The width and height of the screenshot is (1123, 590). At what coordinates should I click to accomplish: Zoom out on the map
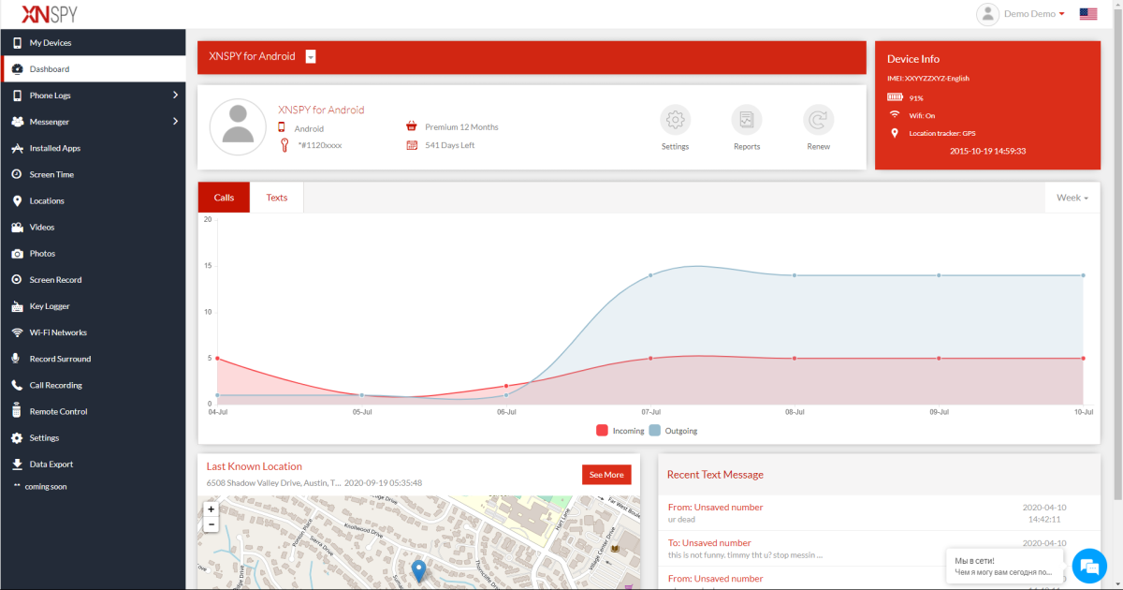(x=211, y=524)
